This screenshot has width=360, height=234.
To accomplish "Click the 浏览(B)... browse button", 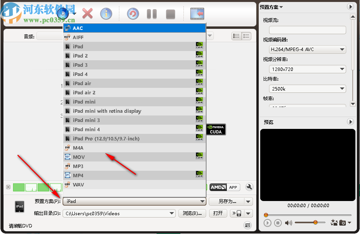I will pyautogui.click(x=192, y=213).
